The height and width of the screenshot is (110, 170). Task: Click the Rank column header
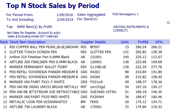pyautogui.click(x=4, y=42)
